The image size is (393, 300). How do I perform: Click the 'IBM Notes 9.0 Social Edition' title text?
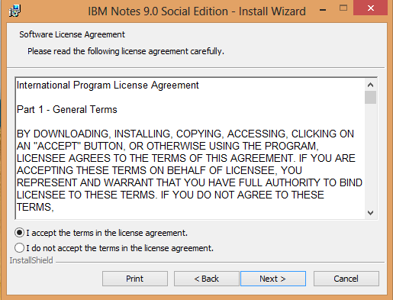click(x=158, y=11)
